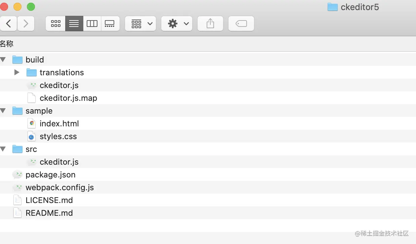416x244 pixels.
Task: Switch to icon grid view
Action: [55, 24]
